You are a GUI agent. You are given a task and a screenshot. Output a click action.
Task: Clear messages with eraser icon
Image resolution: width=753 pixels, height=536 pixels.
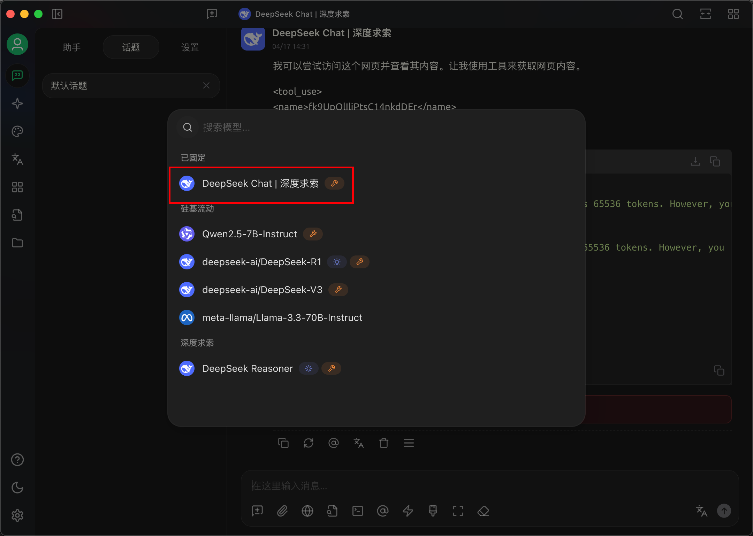click(483, 511)
